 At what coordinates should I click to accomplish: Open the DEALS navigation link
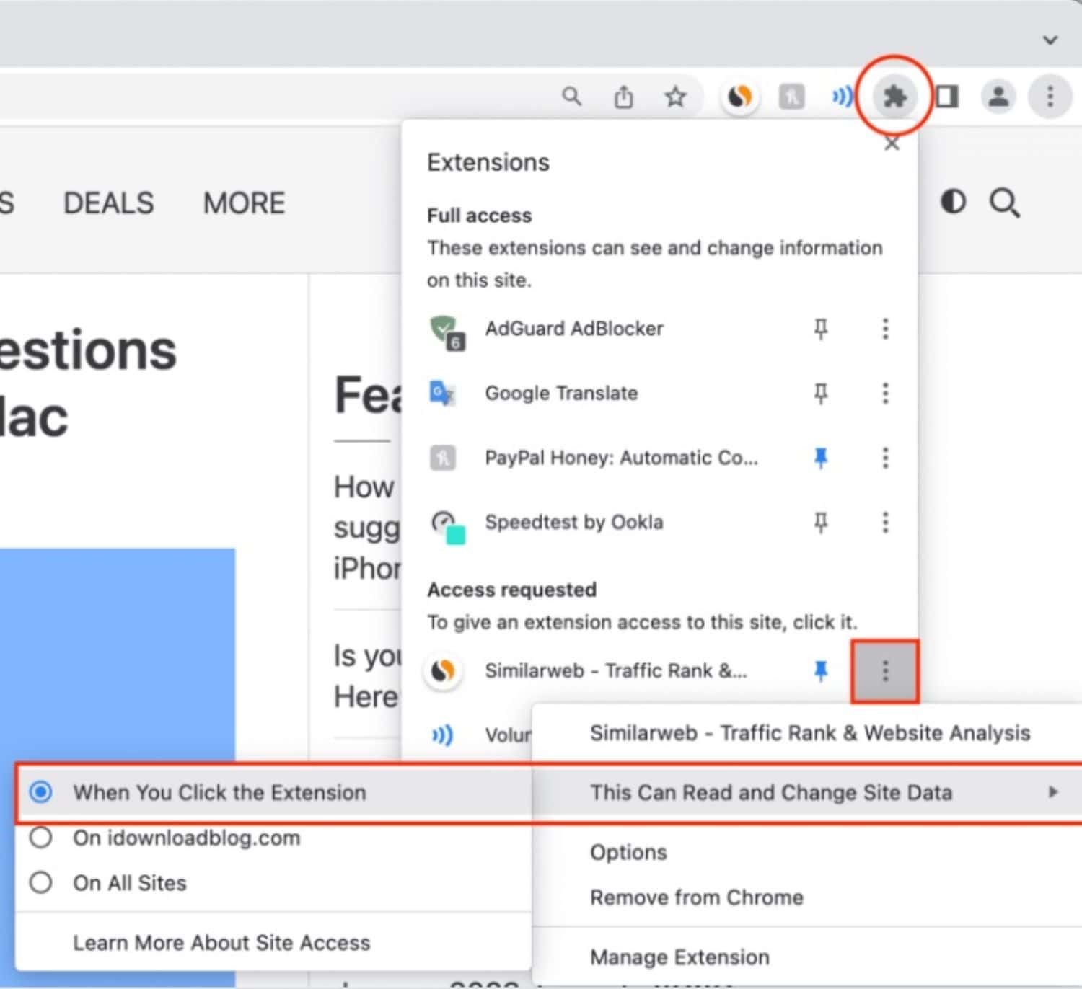109,203
